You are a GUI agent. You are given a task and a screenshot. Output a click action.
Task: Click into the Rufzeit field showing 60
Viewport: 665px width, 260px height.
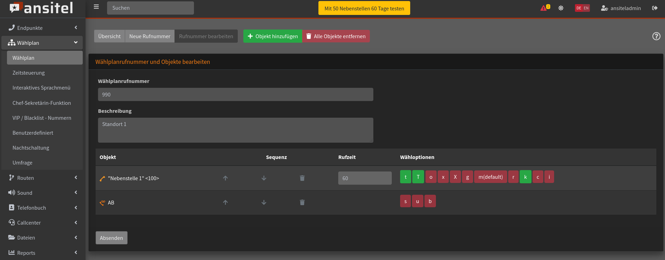point(365,178)
